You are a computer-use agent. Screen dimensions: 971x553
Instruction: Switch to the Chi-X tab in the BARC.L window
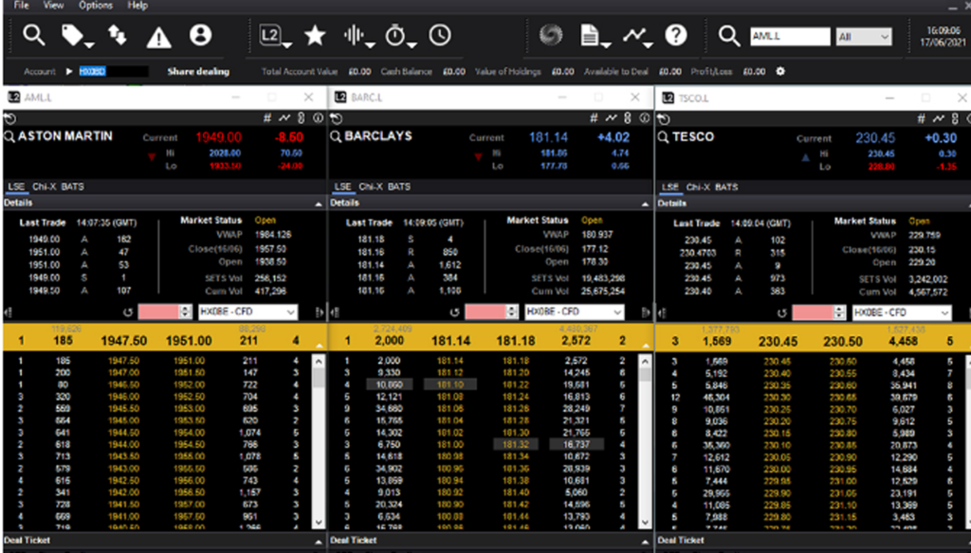(371, 187)
